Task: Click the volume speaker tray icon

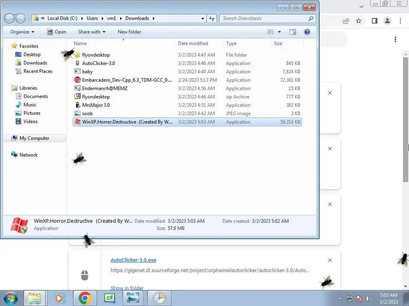Action: click(369, 298)
